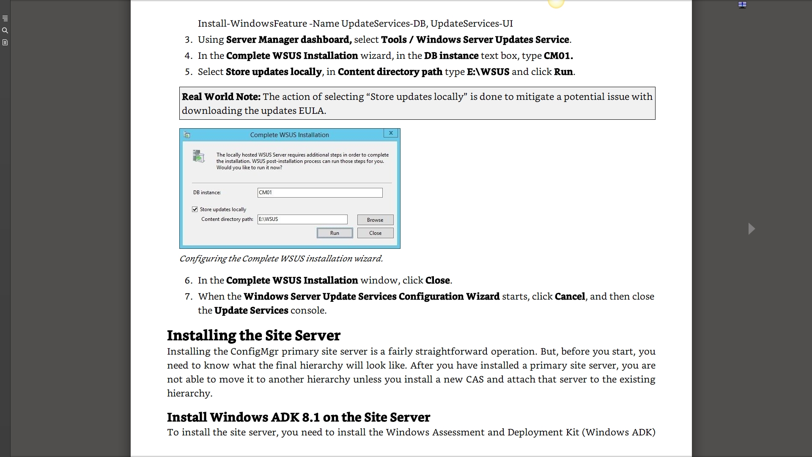Click the Install-WindowsFeature command line
This screenshot has height=457, width=812.
click(355, 24)
